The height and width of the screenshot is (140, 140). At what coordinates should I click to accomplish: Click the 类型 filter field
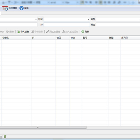(x=118, y=19)
